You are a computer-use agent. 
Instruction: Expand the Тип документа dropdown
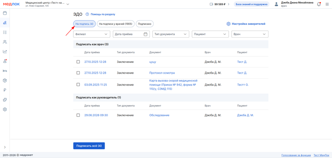tap(171, 34)
